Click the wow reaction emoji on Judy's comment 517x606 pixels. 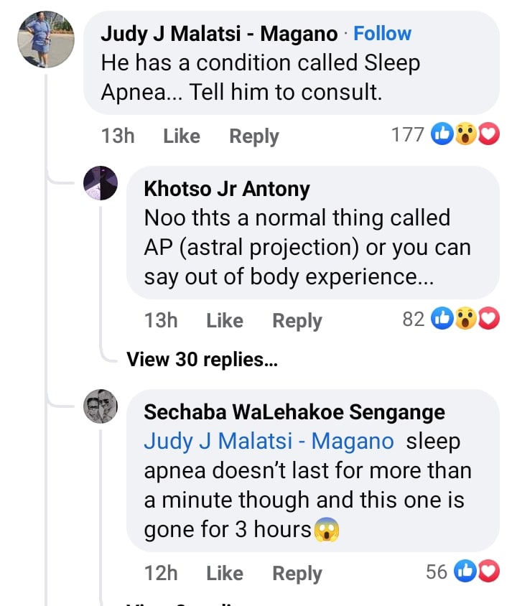click(465, 134)
